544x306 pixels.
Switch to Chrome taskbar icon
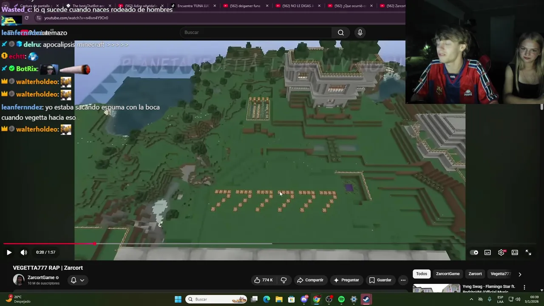point(317,299)
